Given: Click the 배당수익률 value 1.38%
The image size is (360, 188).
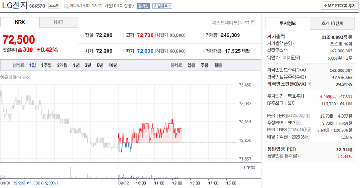Looking at the screenshot, I should pyautogui.click(x=346, y=137).
